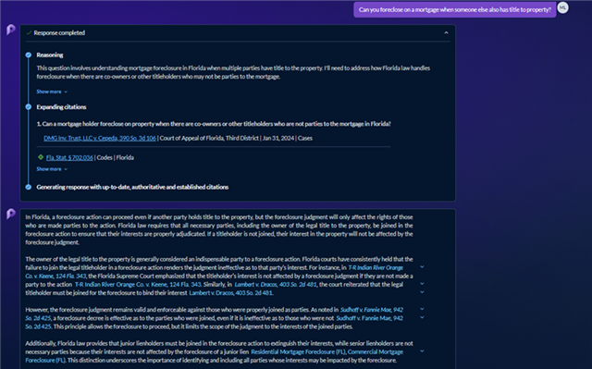
Task: Open DMG Inv. Trust, LLC v. Cepeda case
Action: click(x=100, y=138)
